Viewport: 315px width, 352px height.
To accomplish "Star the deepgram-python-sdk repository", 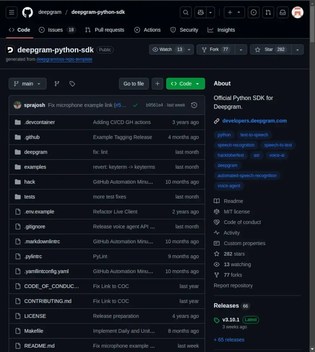I will point(269,50).
